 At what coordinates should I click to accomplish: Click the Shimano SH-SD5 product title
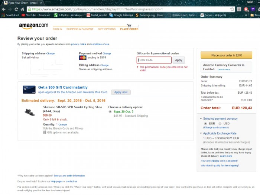coord(72,109)
